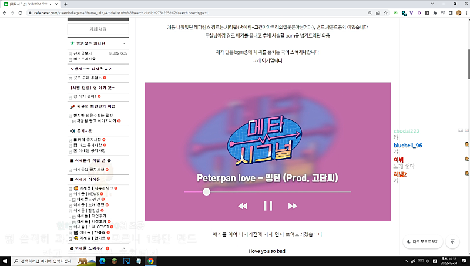This screenshot has width=470, height=266.
Task: Mute the tab using its speaker icon
Action: tap(51, 4)
